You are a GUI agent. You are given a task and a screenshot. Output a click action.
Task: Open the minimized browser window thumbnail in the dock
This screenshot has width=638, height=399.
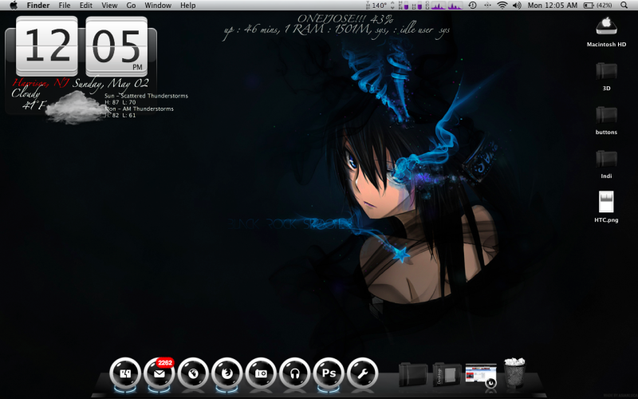(x=481, y=374)
